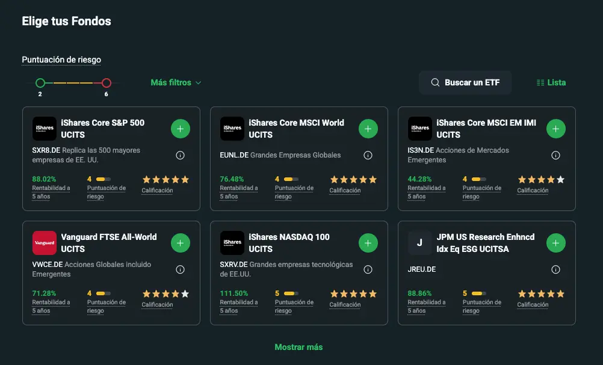Add iShares Core MSCI World UCITS fund
The image size is (603, 365).
tap(368, 129)
